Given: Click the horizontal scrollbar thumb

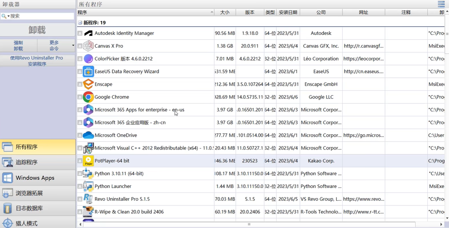Looking at the screenshot, I should (x=249, y=224).
